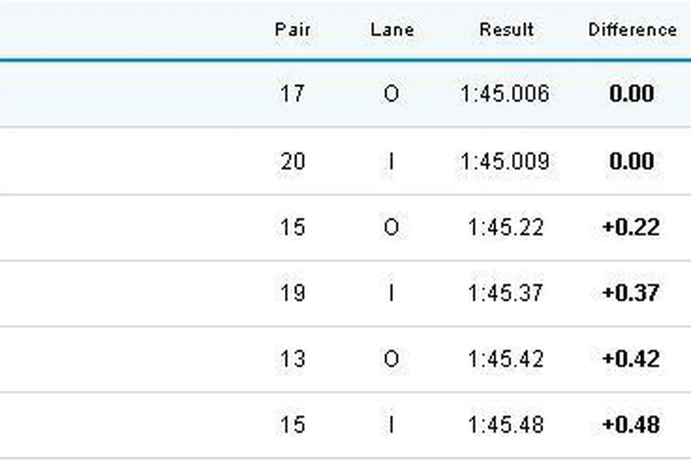Sort table by Result column header
Viewport: 691px width, 461px height.
506,30
